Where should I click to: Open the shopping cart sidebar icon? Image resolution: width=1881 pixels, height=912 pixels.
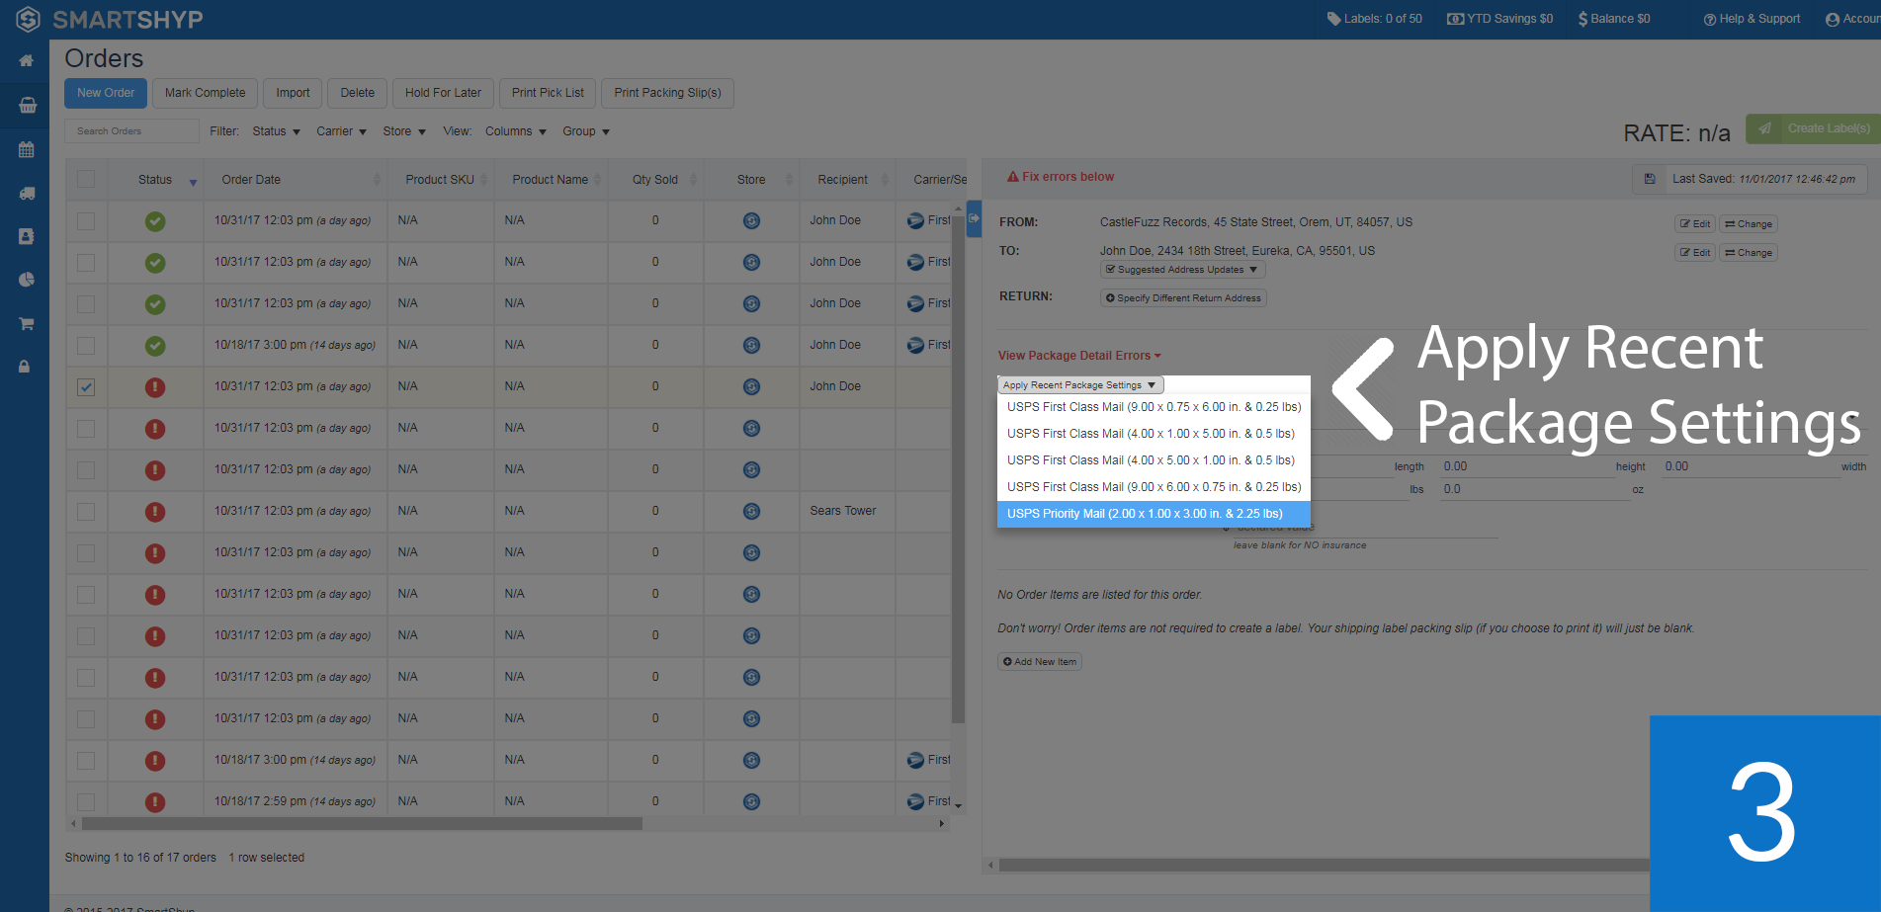27,323
